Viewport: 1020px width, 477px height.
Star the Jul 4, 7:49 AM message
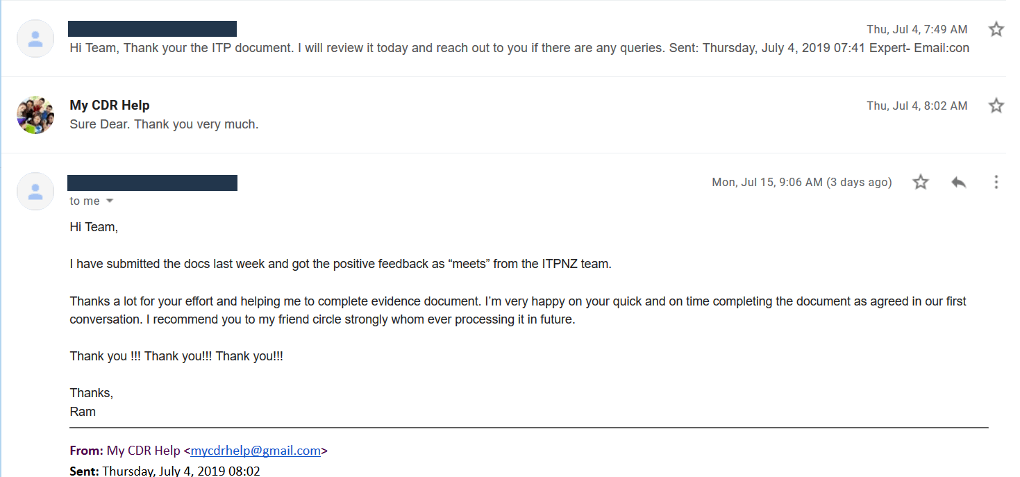[996, 29]
